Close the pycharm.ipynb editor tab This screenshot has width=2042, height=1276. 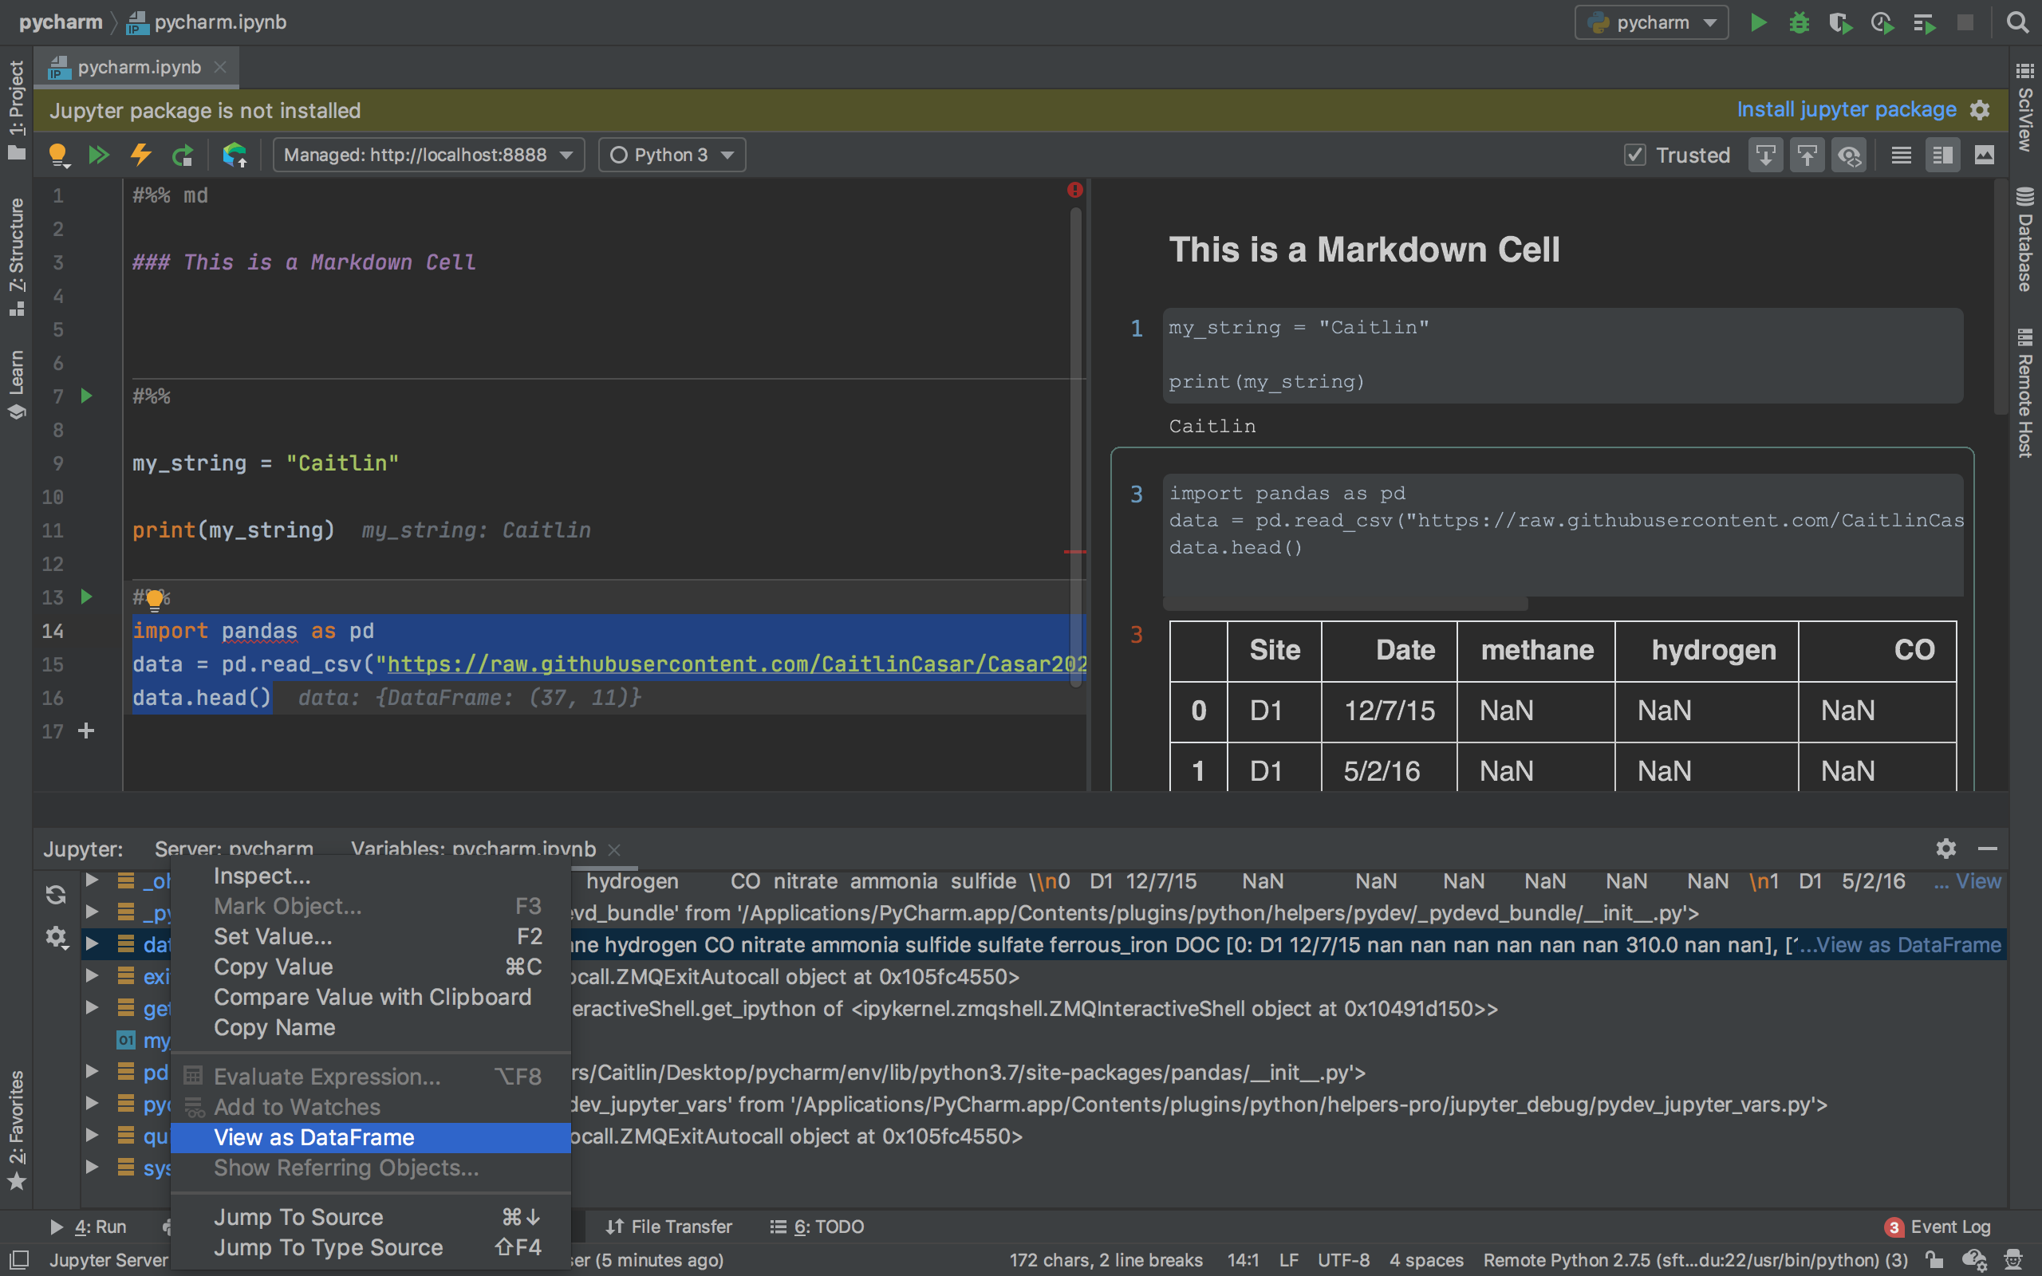(x=220, y=68)
